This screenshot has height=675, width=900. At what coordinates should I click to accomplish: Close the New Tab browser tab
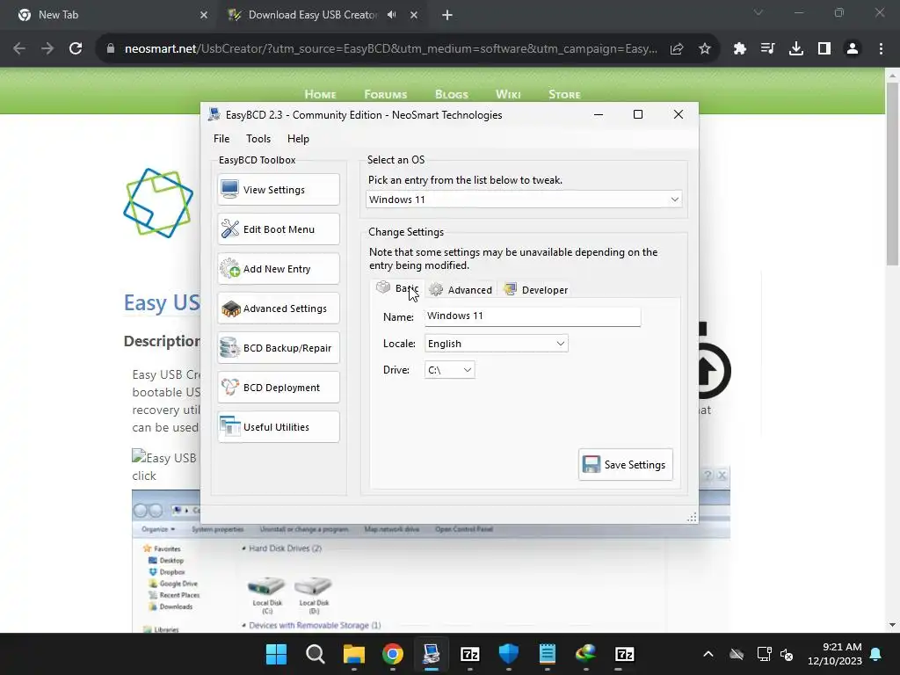[204, 15]
